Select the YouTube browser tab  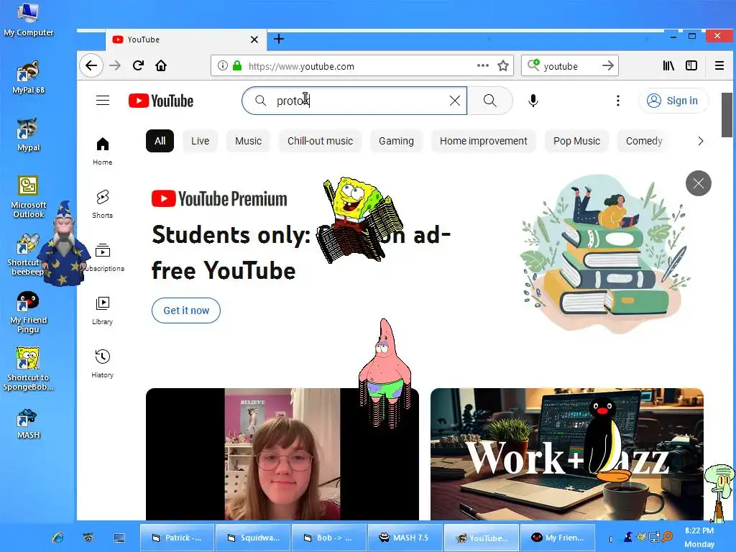[185, 40]
